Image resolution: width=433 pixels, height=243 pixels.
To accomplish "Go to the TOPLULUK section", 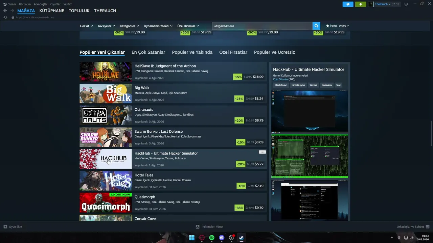I will point(79,11).
